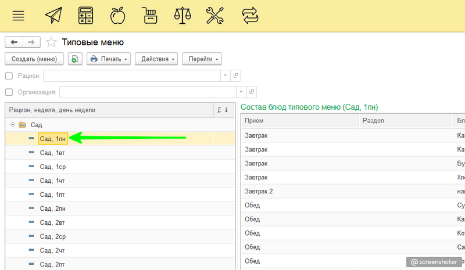
Task: Open the shopping cart section icon
Action: [x=151, y=16]
